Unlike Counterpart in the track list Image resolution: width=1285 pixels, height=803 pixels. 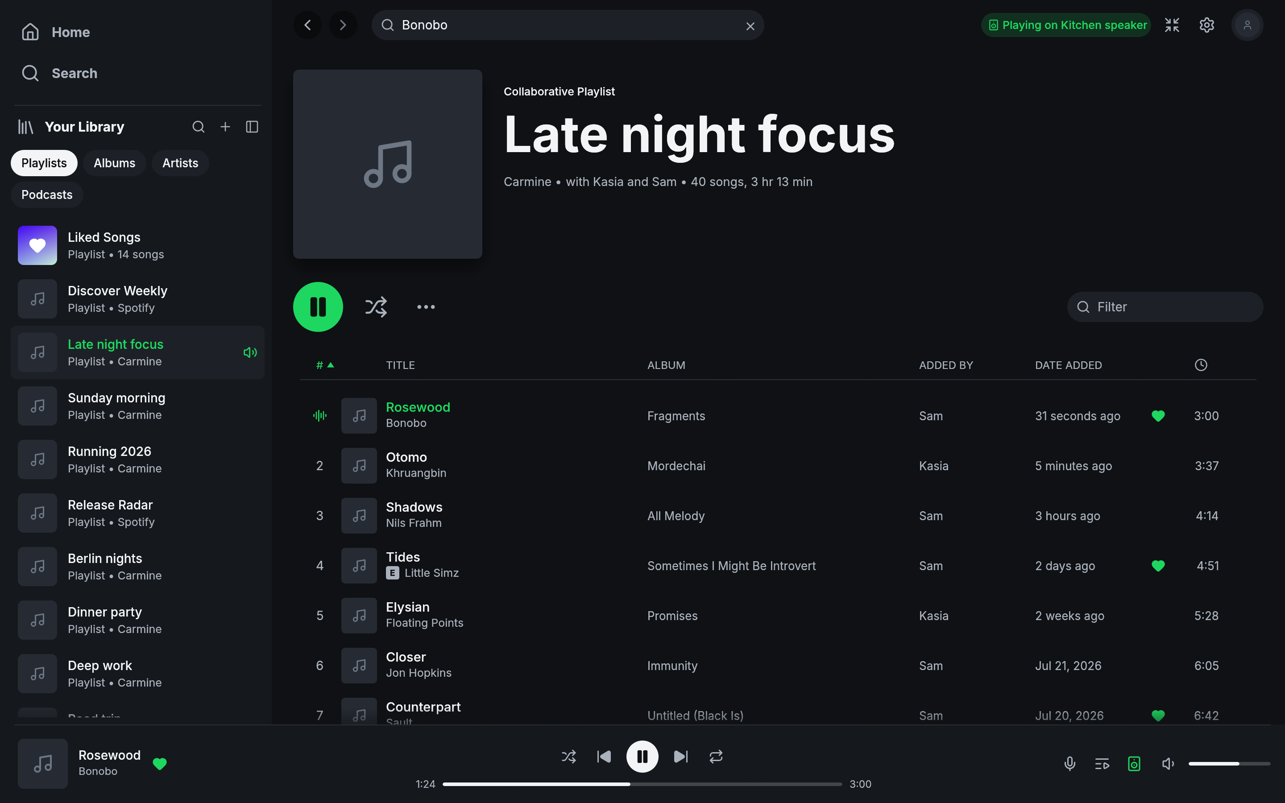[x=1158, y=716]
